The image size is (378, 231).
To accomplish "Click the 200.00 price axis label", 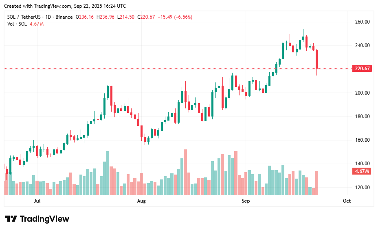I will coord(362,93).
